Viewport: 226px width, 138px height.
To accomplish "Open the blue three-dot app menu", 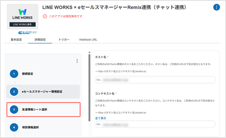I will pos(217,7).
